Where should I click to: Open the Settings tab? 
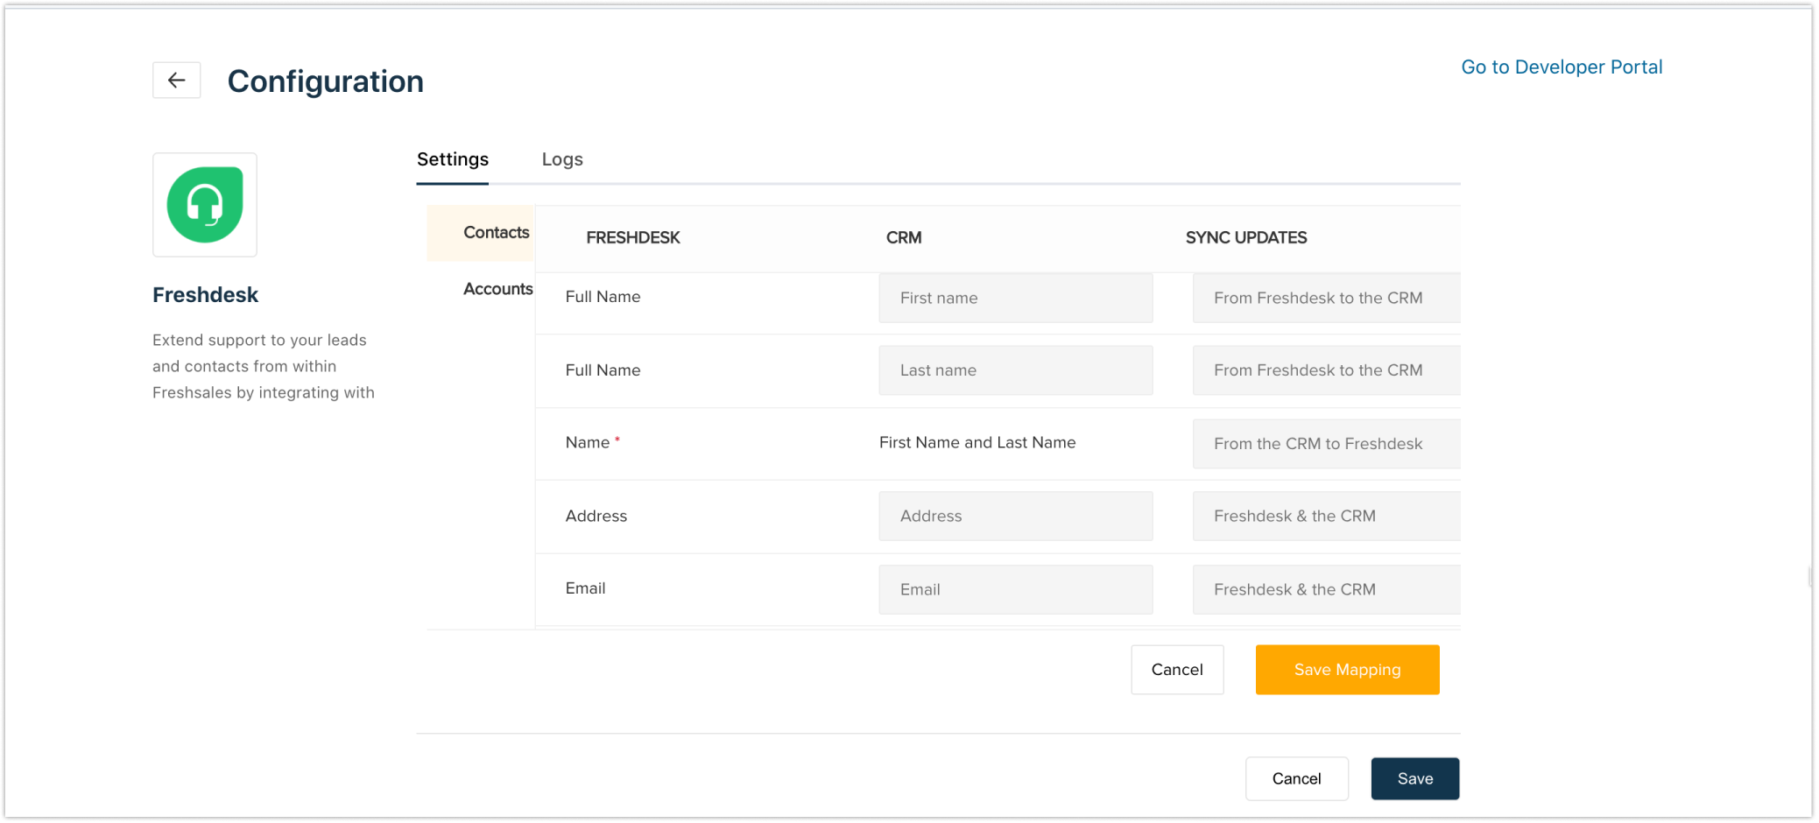(x=453, y=159)
